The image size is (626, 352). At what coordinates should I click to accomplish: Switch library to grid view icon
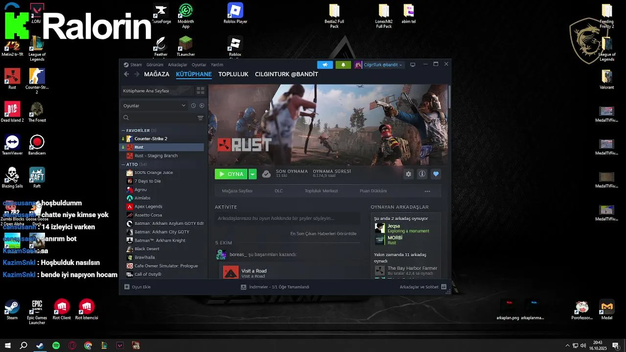click(200, 90)
